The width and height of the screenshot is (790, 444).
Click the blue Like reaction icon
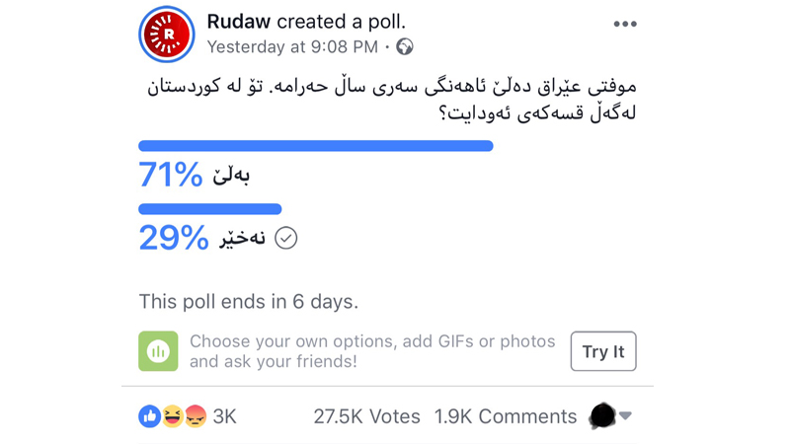(x=149, y=416)
